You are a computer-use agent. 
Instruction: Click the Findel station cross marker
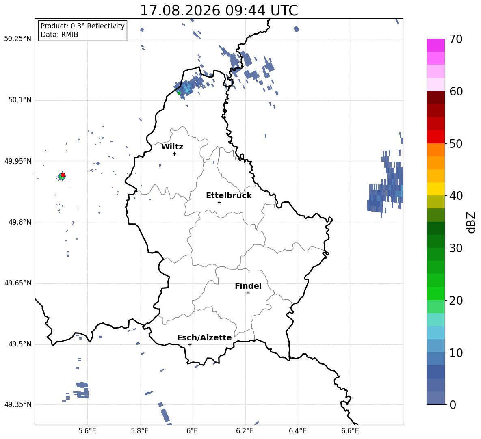click(248, 293)
